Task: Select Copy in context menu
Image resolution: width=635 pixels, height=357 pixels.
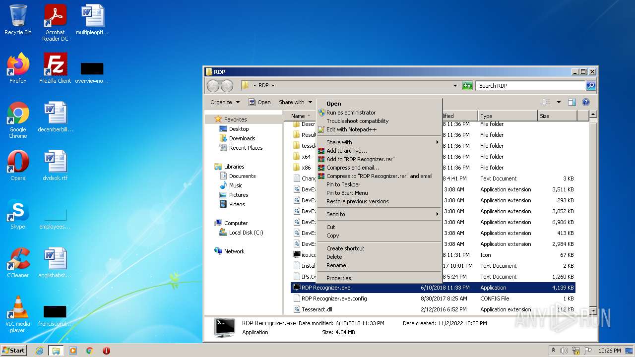Action: click(x=379, y=236)
